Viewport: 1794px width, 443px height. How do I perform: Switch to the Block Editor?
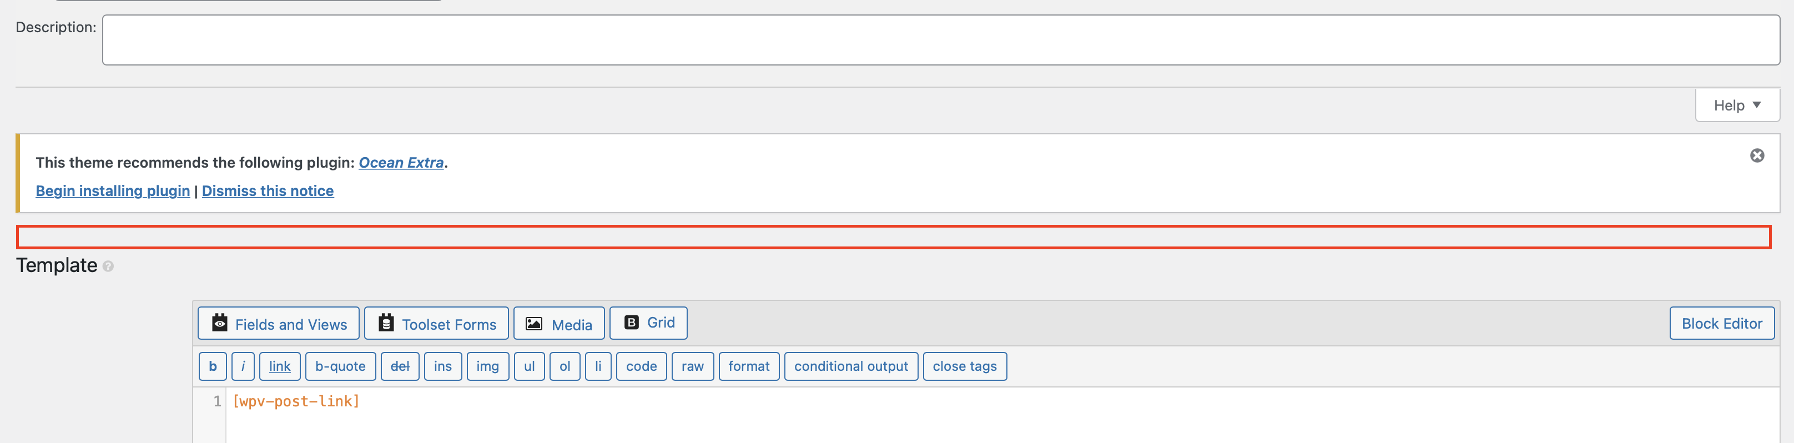(x=1722, y=323)
